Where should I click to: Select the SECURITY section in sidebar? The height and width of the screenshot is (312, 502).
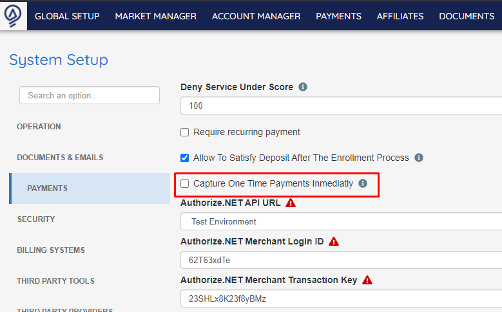pyautogui.click(x=36, y=219)
